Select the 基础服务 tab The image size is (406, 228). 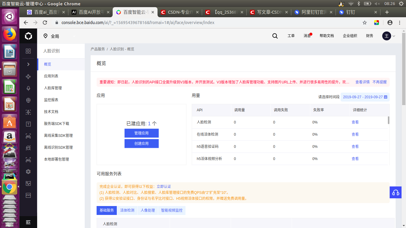[107, 210]
